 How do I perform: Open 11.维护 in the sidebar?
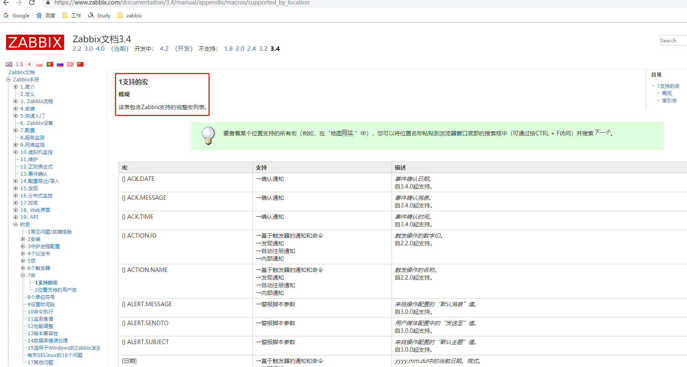(x=29, y=159)
